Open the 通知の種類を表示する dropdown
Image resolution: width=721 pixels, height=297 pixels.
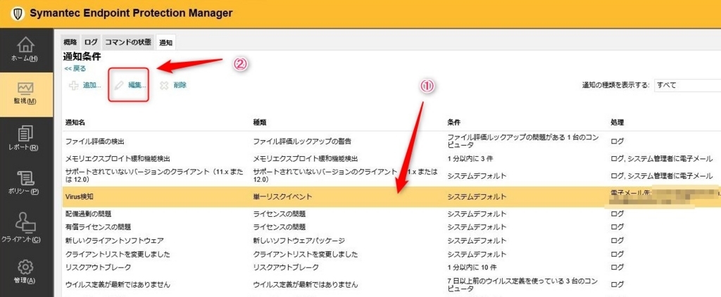687,85
